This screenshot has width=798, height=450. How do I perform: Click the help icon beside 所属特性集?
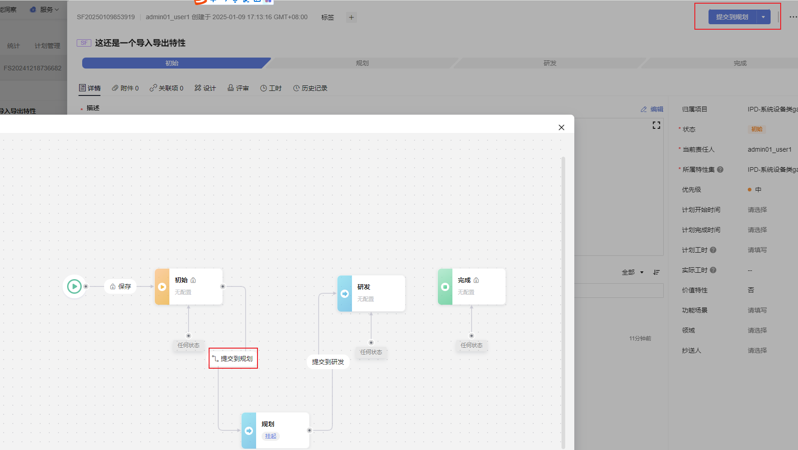point(720,169)
